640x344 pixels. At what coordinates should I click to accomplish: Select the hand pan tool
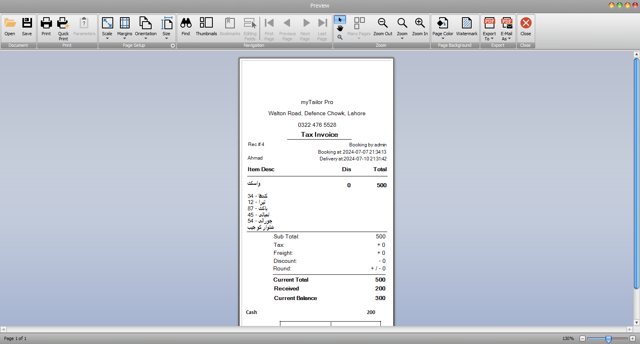click(x=340, y=28)
